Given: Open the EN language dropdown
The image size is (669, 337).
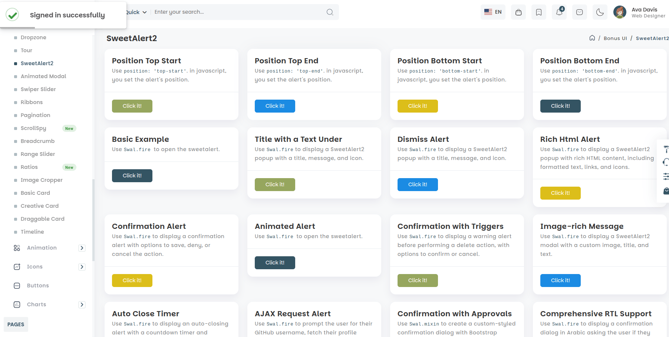Looking at the screenshot, I should 493,12.
